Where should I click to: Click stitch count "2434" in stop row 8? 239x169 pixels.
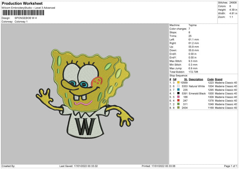pyautogui.click(x=184, y=108)
